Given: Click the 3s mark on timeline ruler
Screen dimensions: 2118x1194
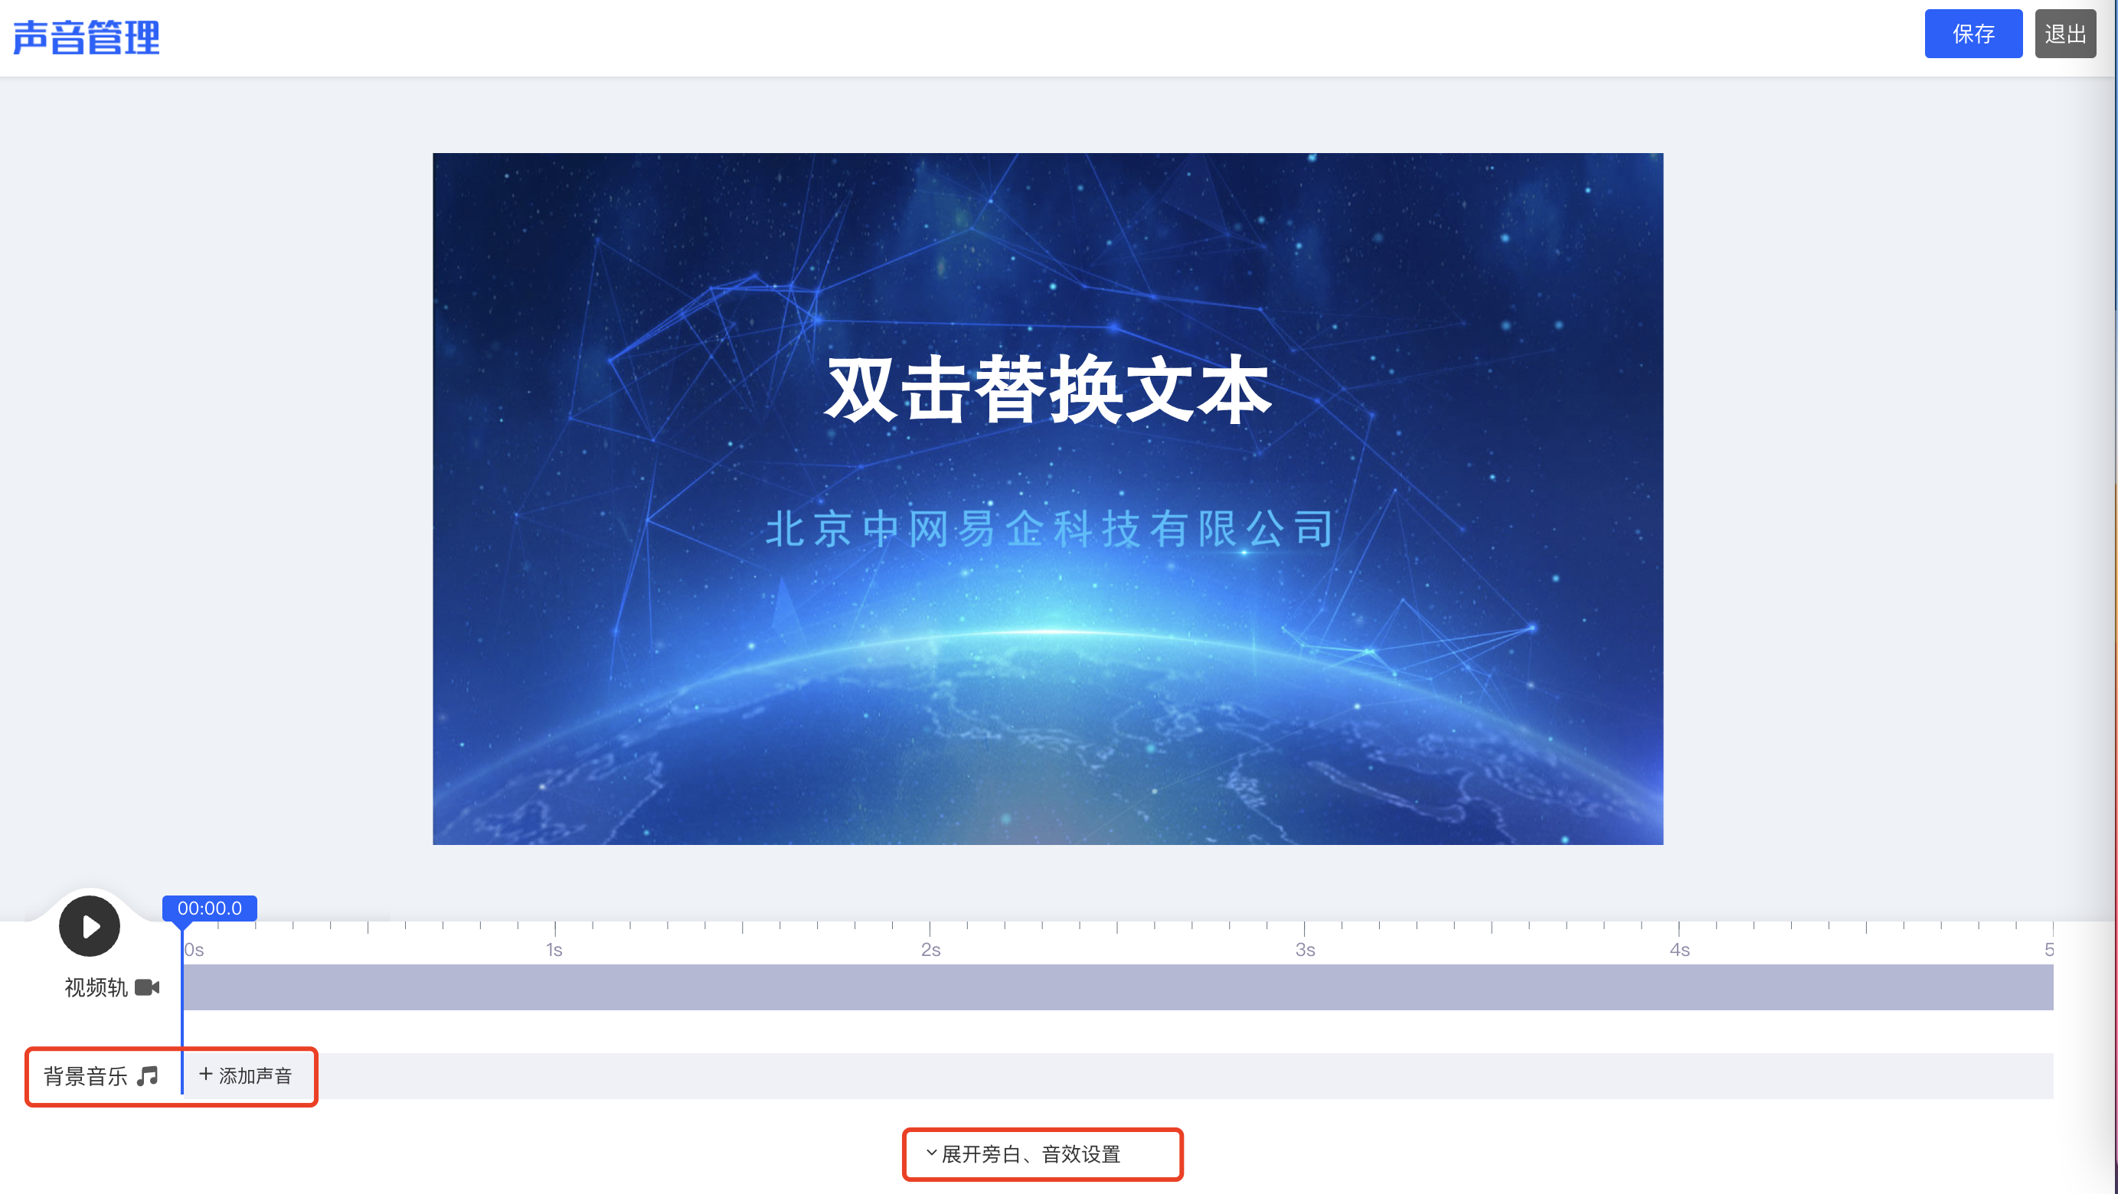Looking at the screenshot, I should point(1305,949).
